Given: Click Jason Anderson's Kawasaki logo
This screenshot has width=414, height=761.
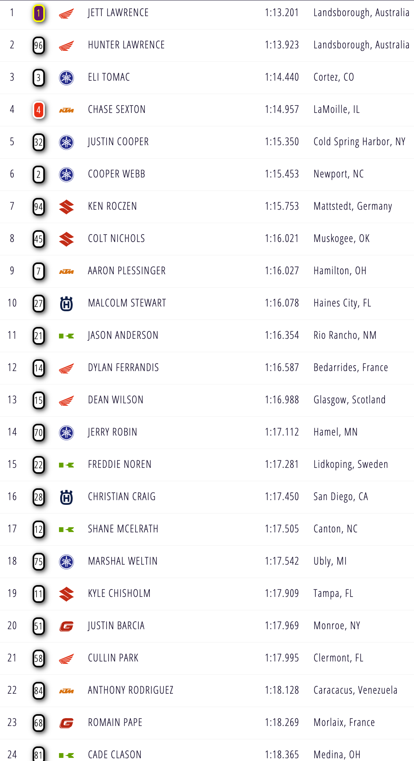Looking at the screenshot, I should pyautogui.click(x=66, y=336).
